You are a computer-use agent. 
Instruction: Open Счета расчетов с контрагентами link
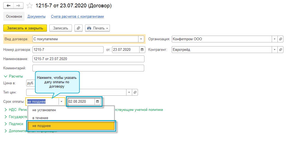coord(77,17)
